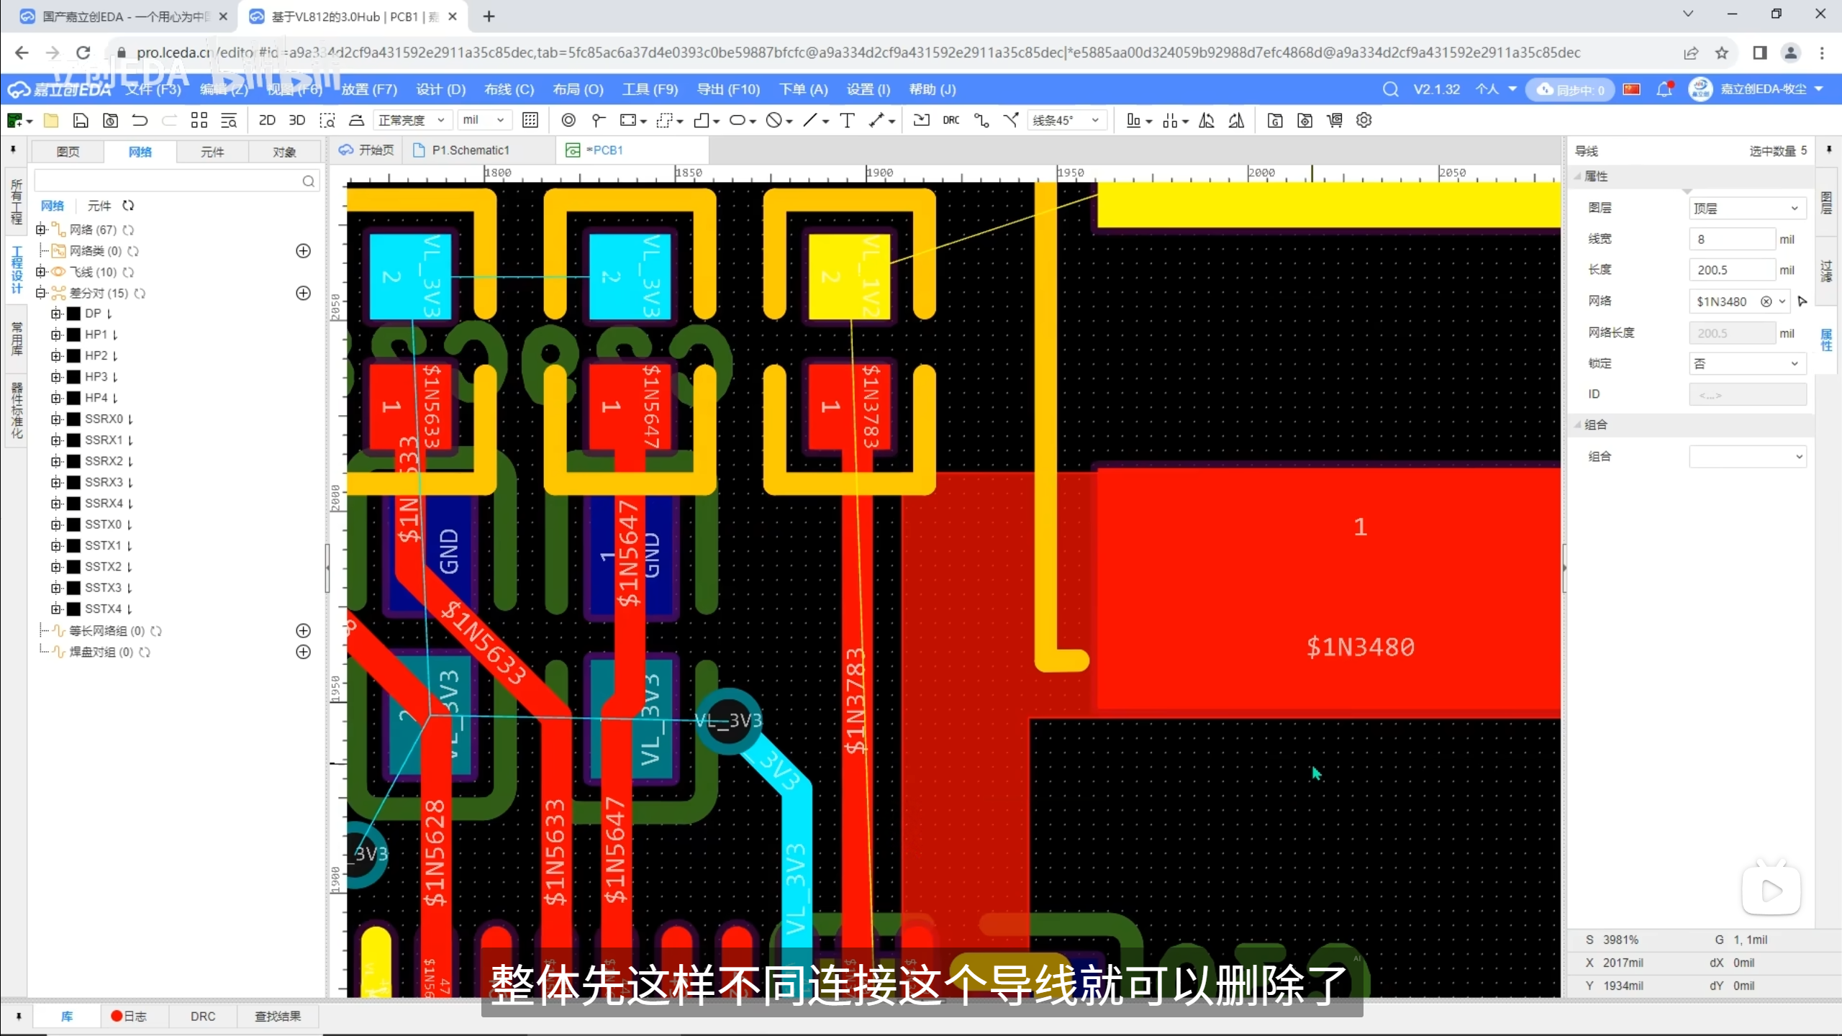Toggle the SSRX0 differential pair color box

coord(73,419)
